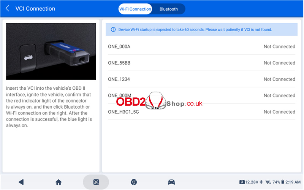Tap the back arrow beside VCI Connection
This screenshot has height=190, width=304.
8,9
